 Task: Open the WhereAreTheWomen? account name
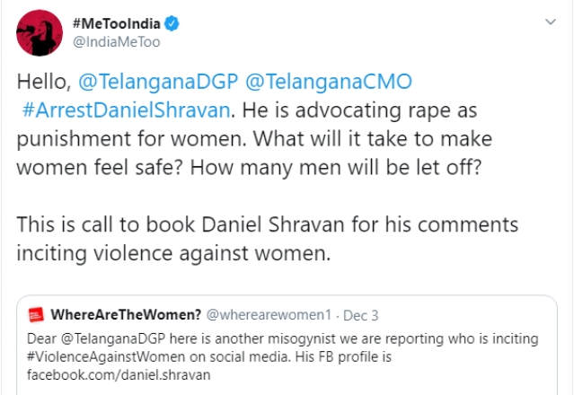click(124, 315)
